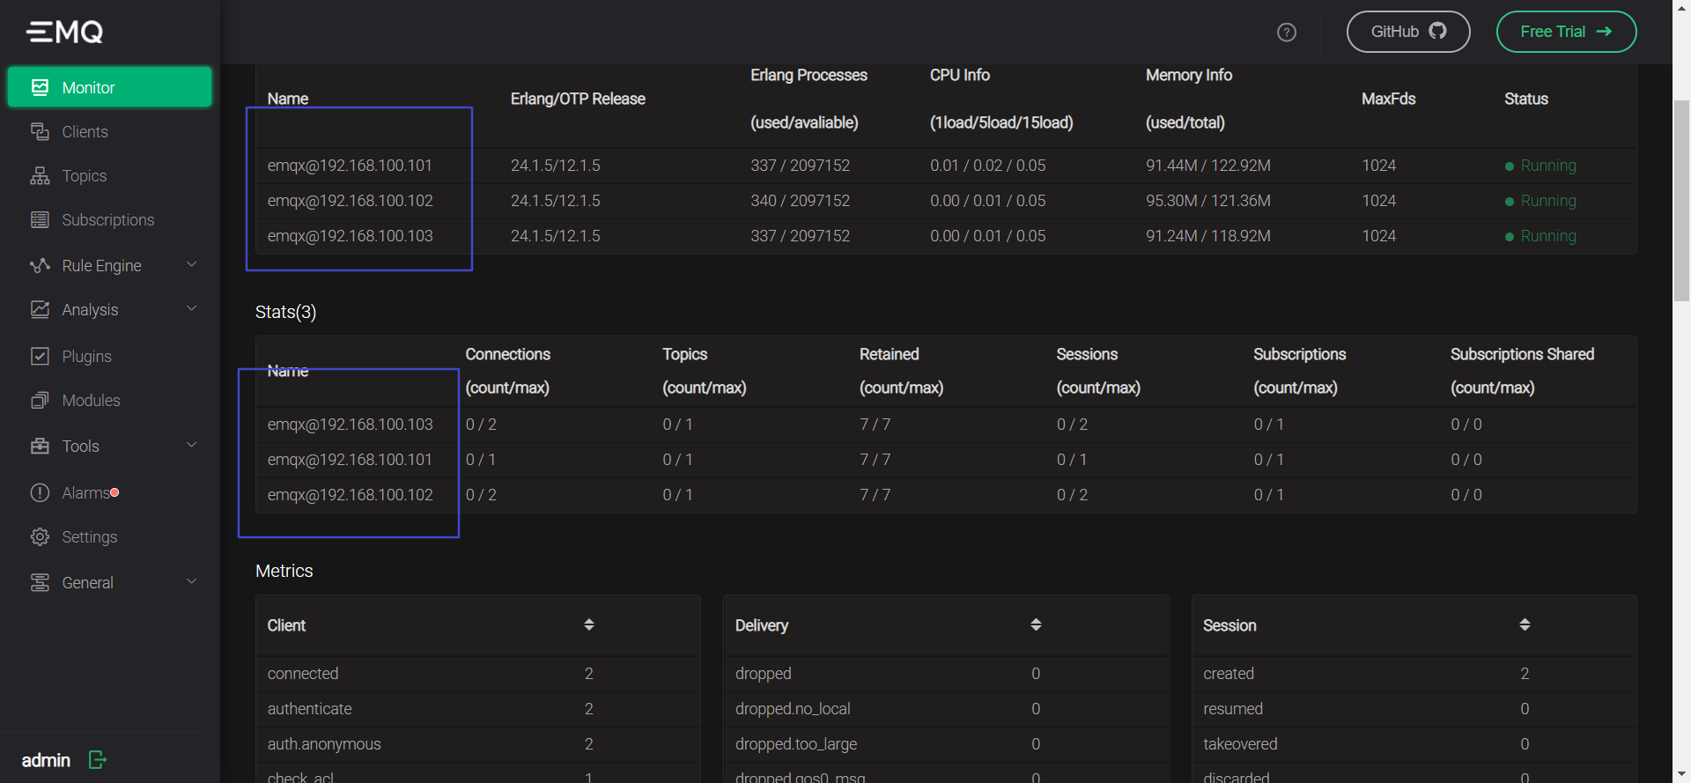Expand the Tools submenu arrow
Screen dimensions: 1691x783
[x=191, y=445]
